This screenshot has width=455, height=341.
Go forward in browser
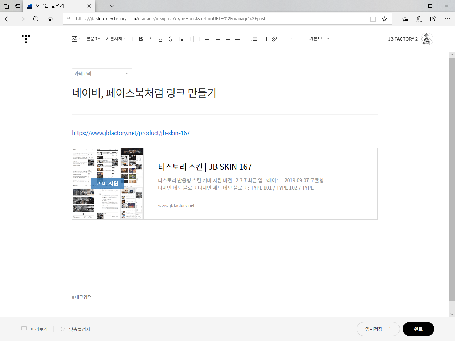click(x=22, y=19)
